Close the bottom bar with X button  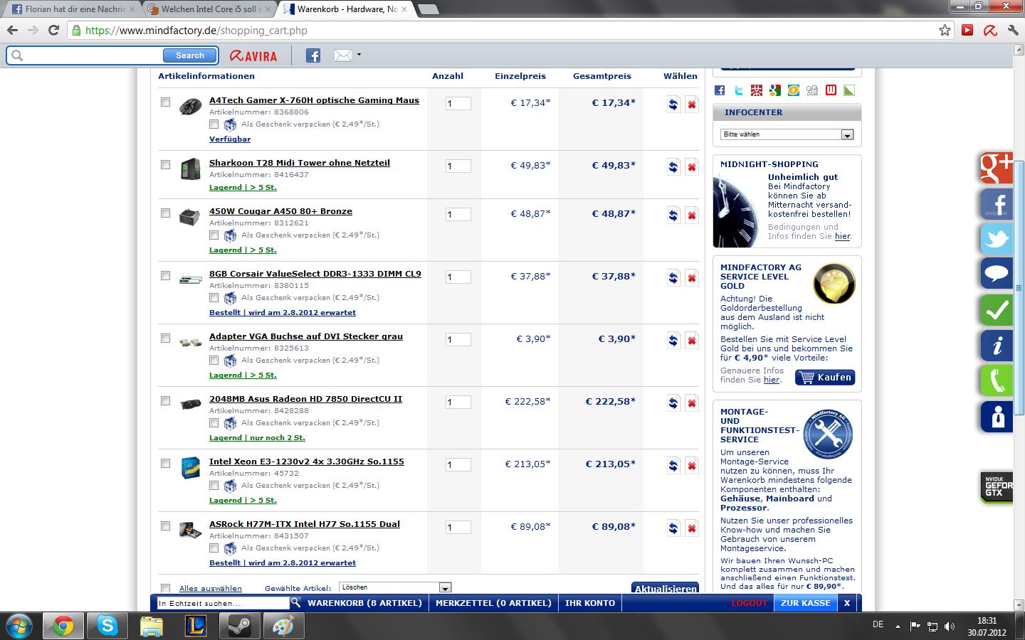(847, 603)
